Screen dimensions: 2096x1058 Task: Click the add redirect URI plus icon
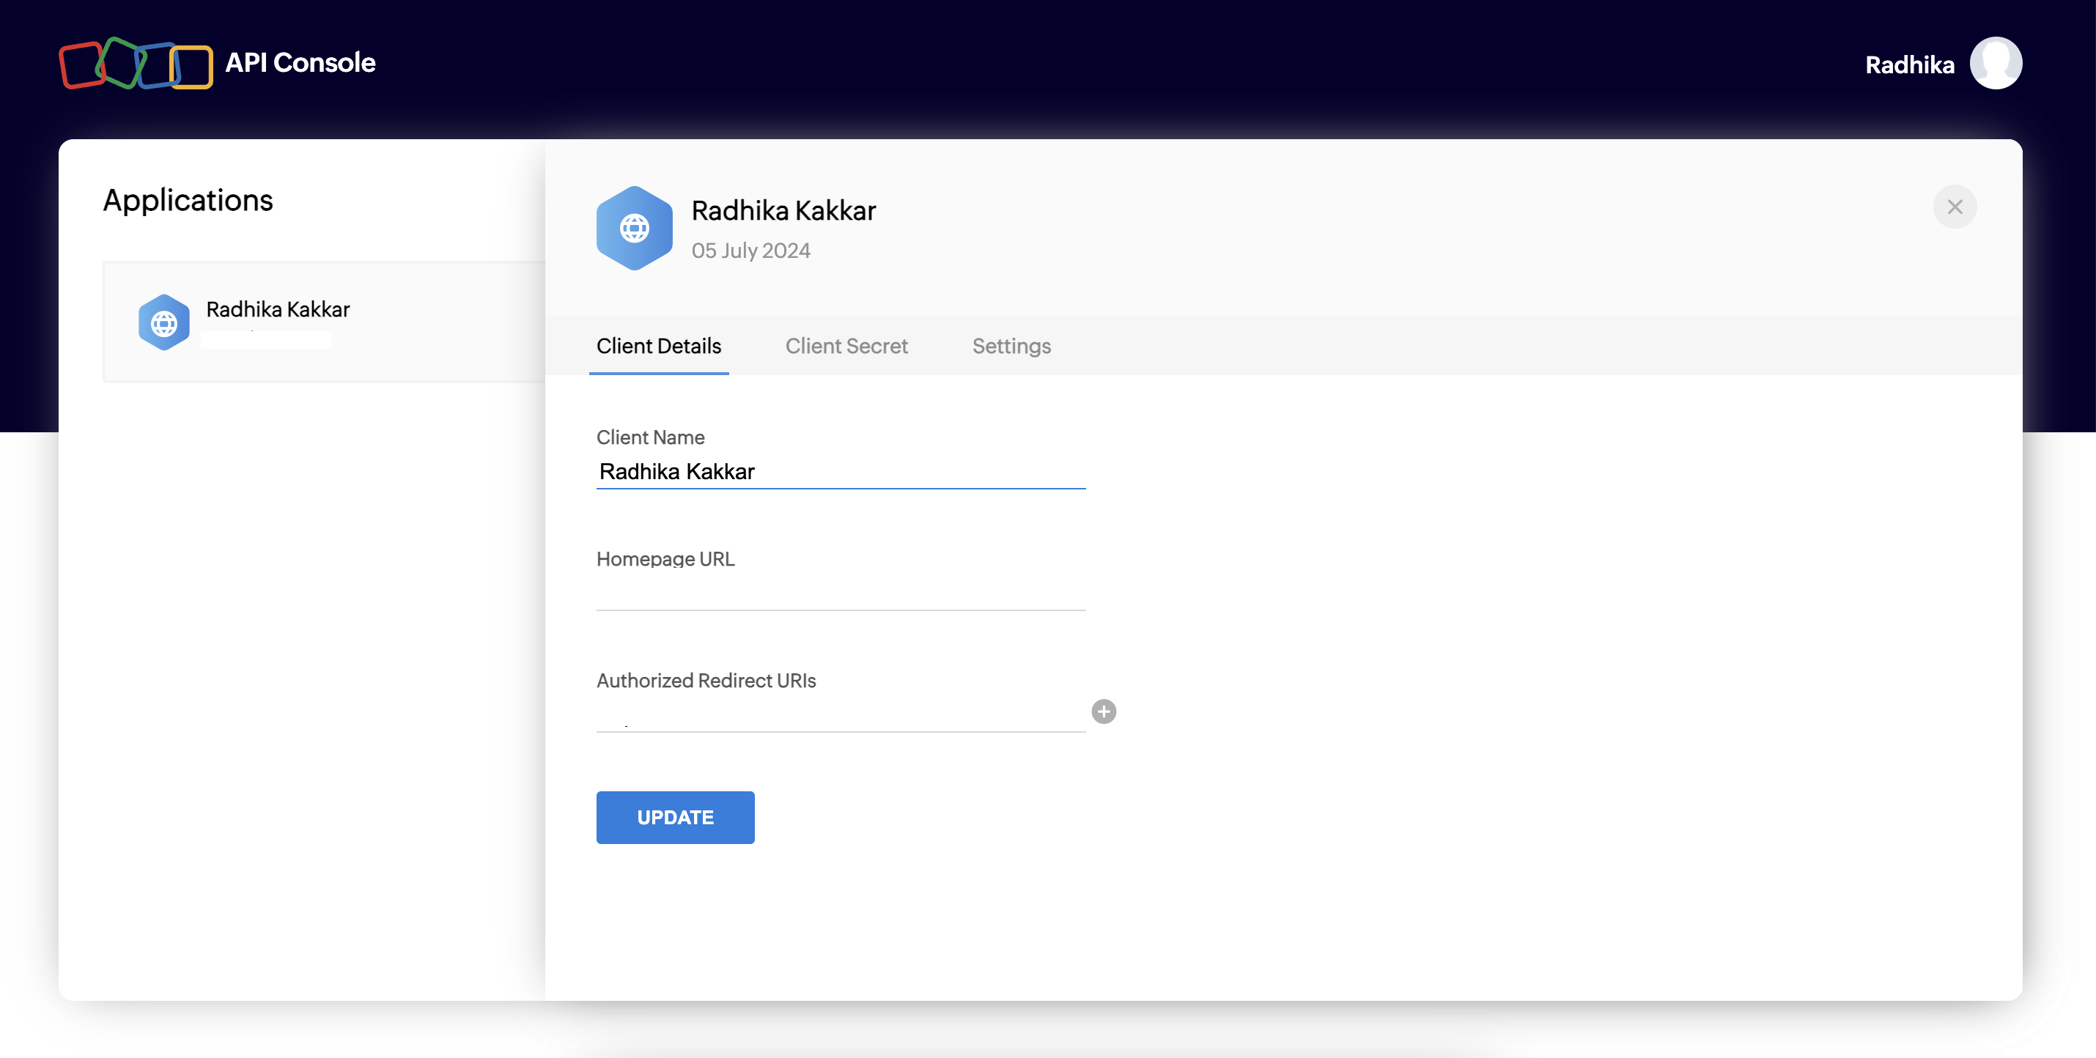[1103, 711]
